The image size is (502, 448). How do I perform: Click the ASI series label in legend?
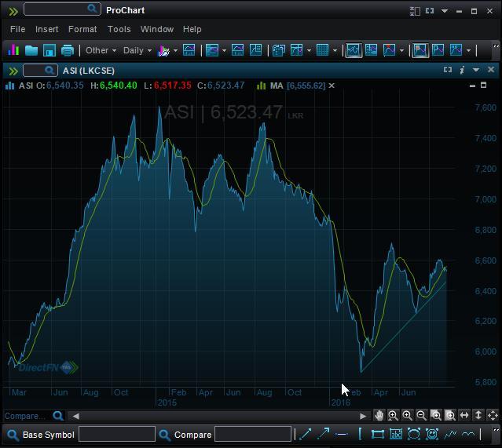26,86
